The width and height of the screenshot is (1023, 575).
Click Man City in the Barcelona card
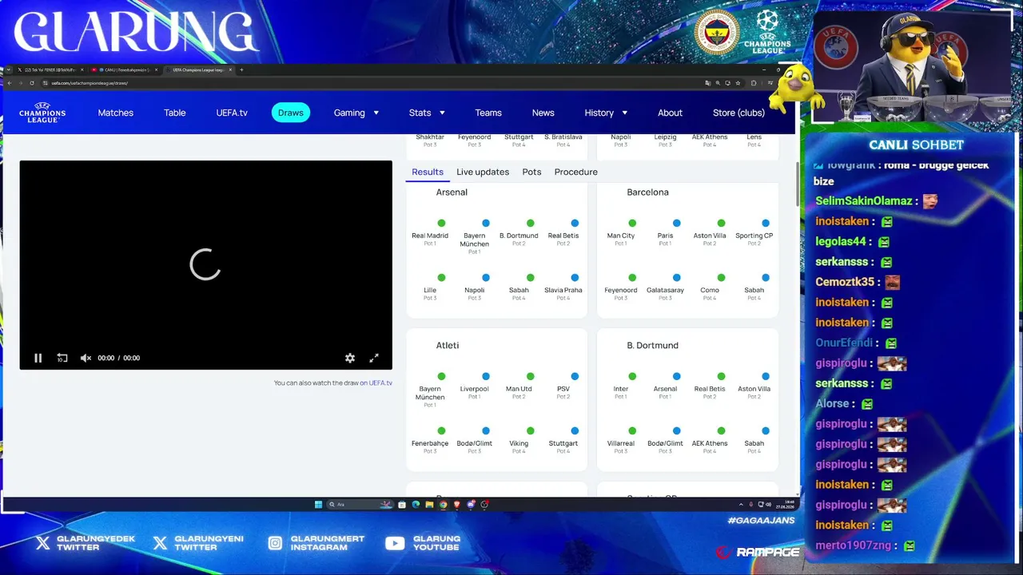pos(621,236)
